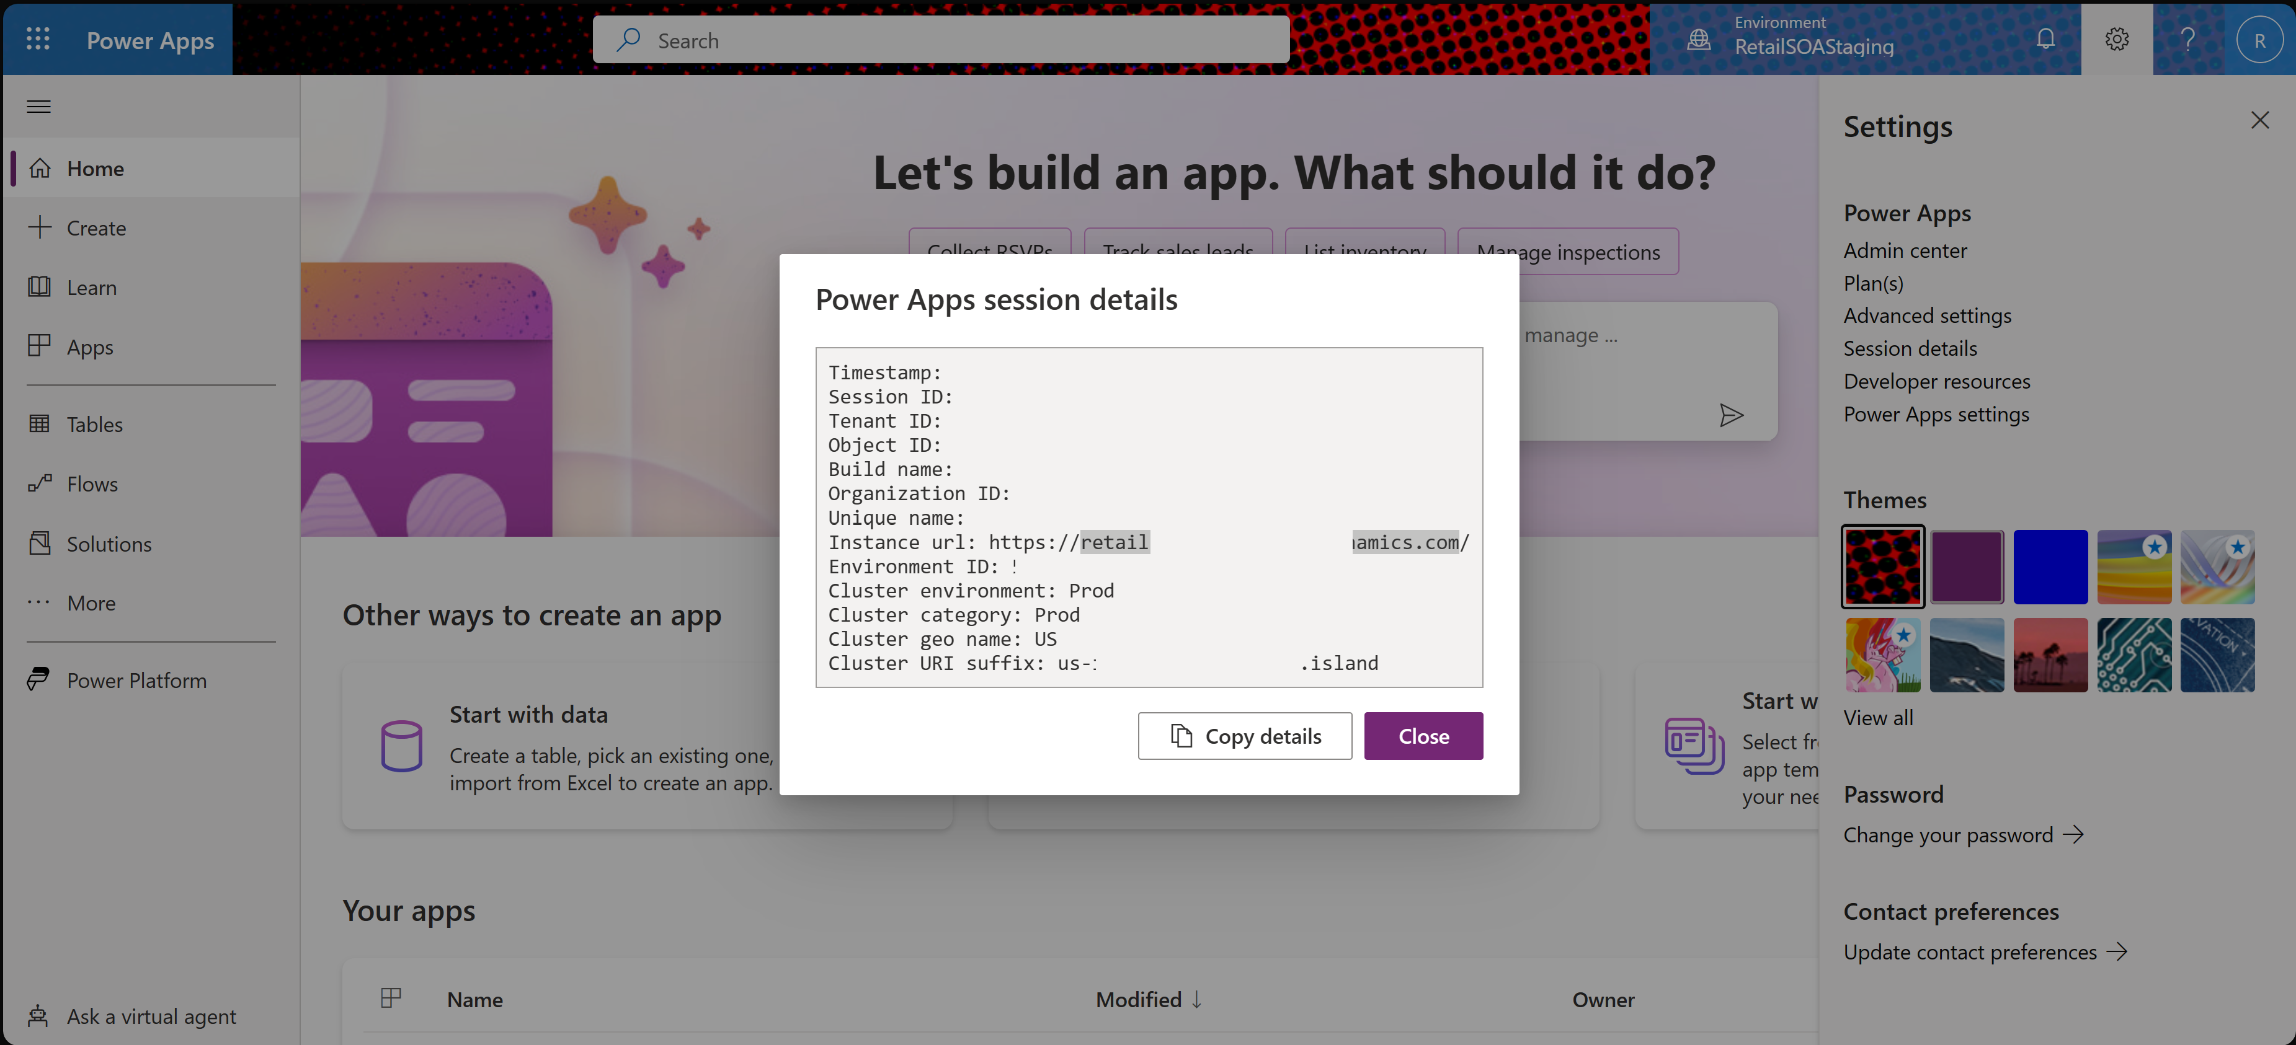This screenshot has width=2296, height=1045.
Task: Click the red checkerboard theme swatch
Action: [1883, 567]
